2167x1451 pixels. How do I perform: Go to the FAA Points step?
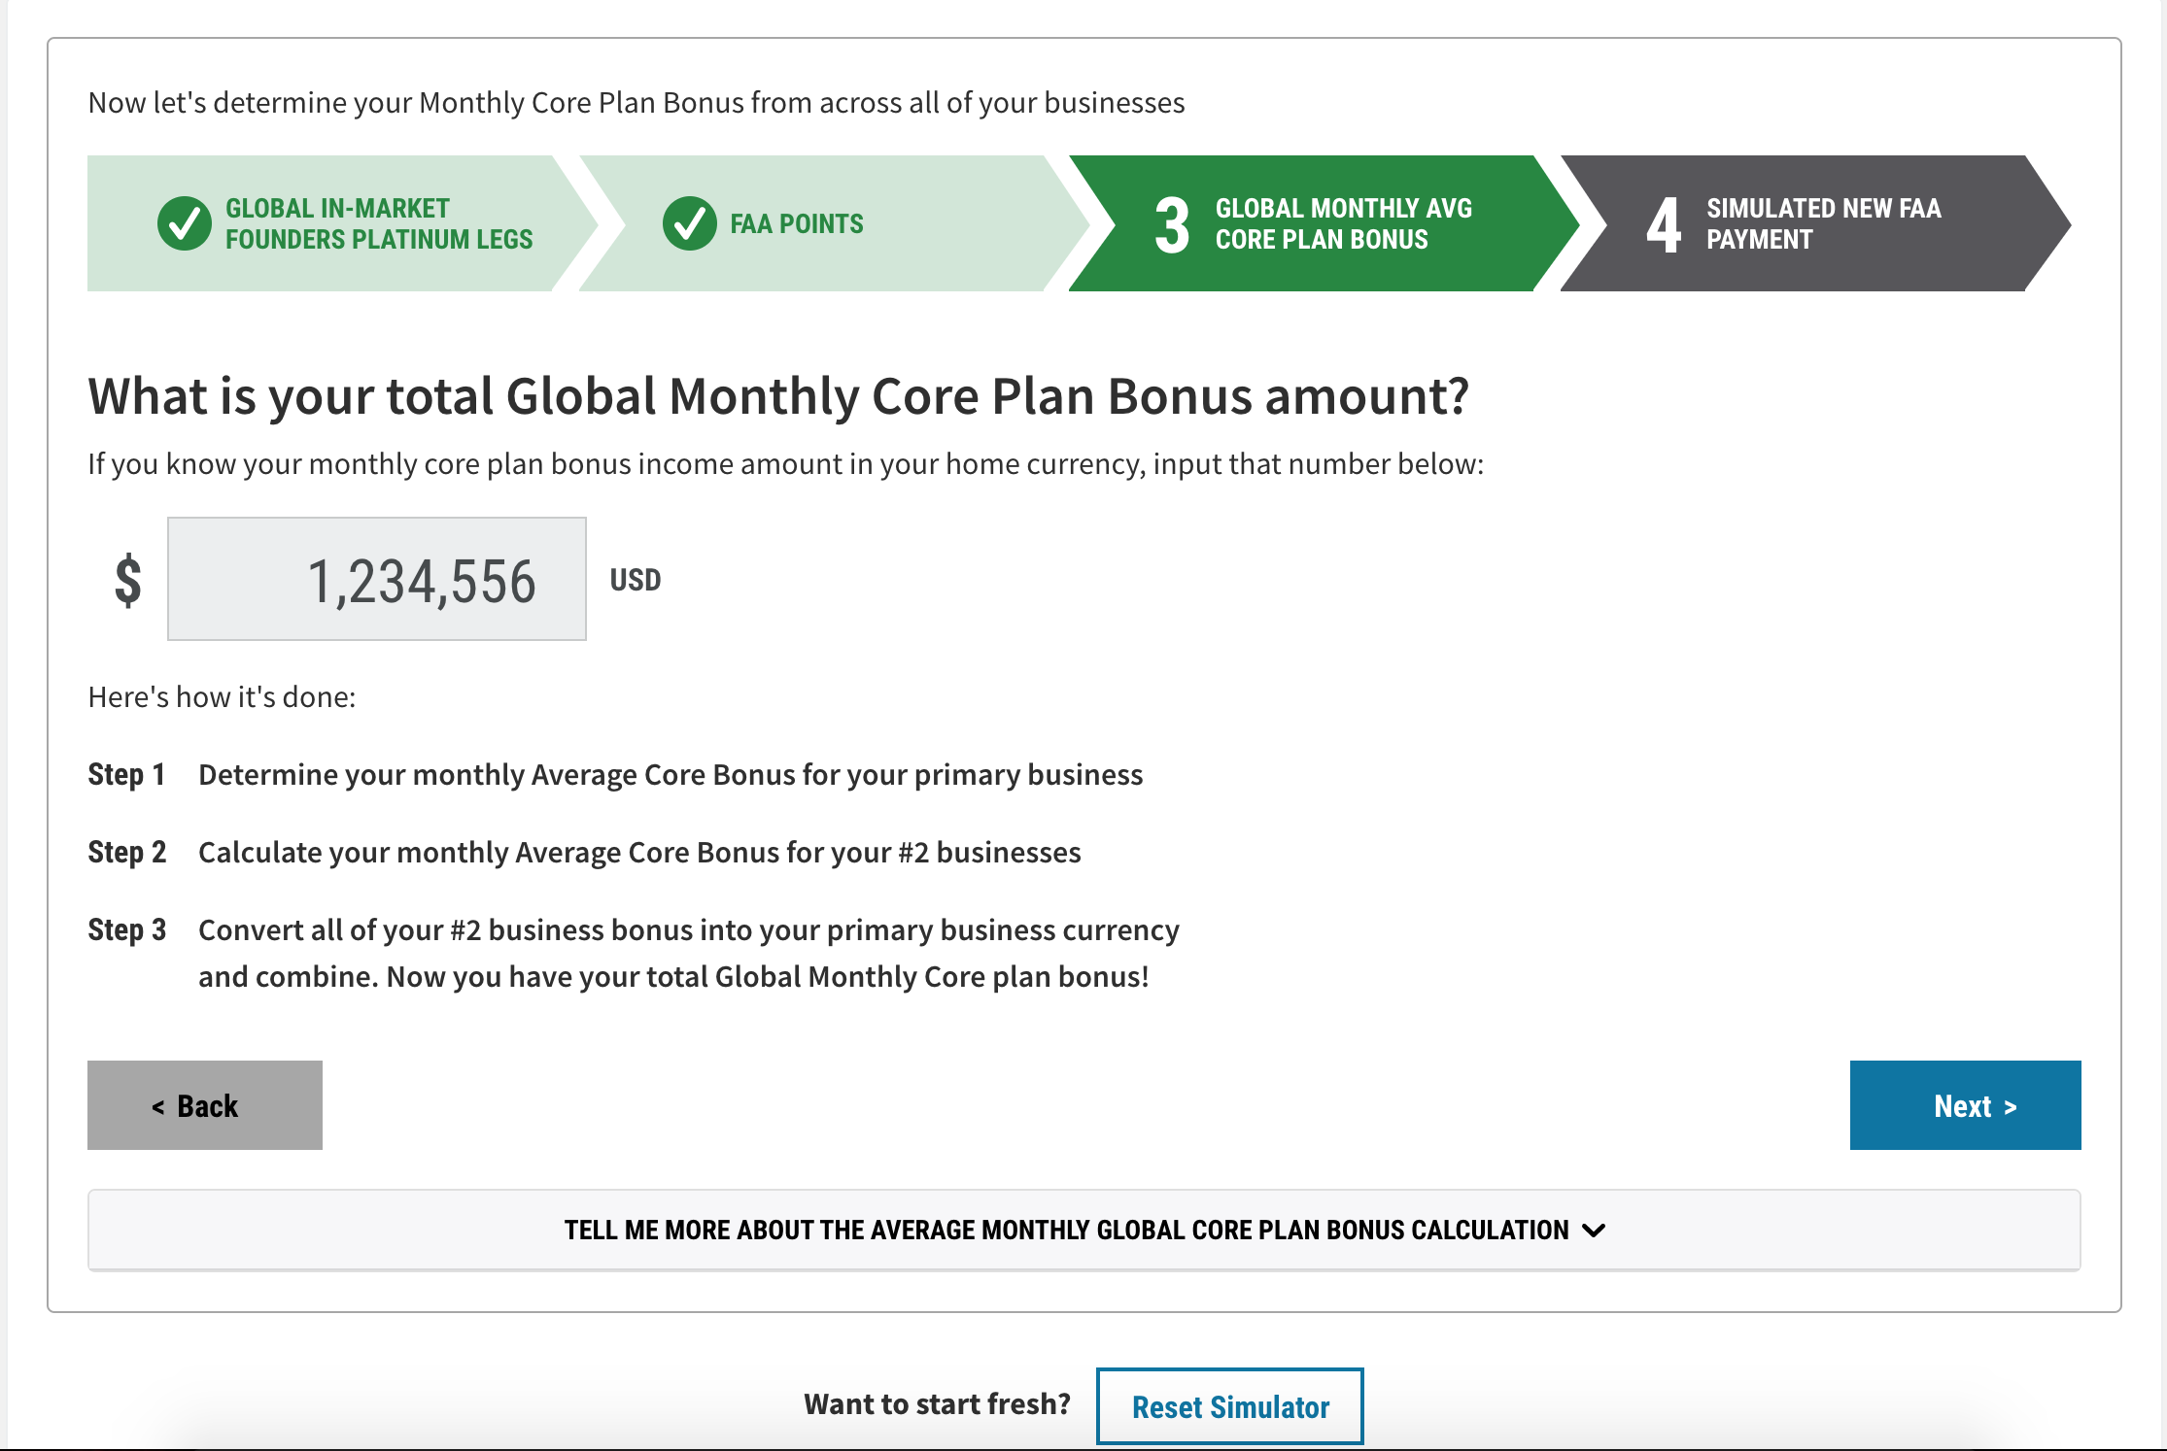pos(796,224)
